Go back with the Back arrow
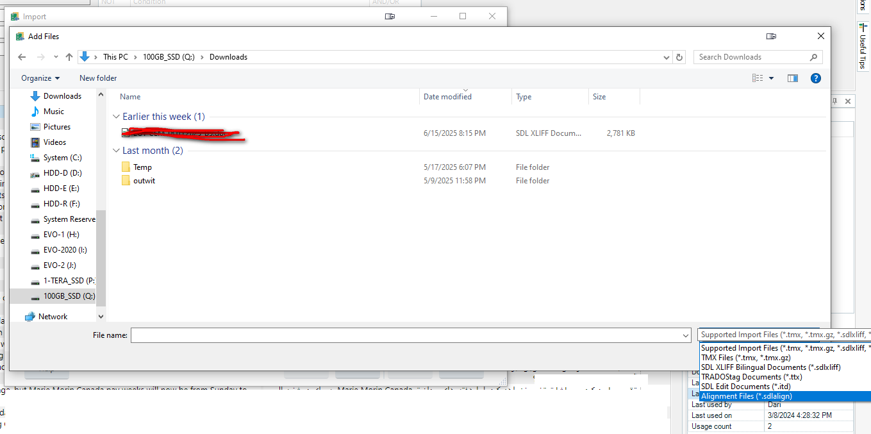 (22, 57)
